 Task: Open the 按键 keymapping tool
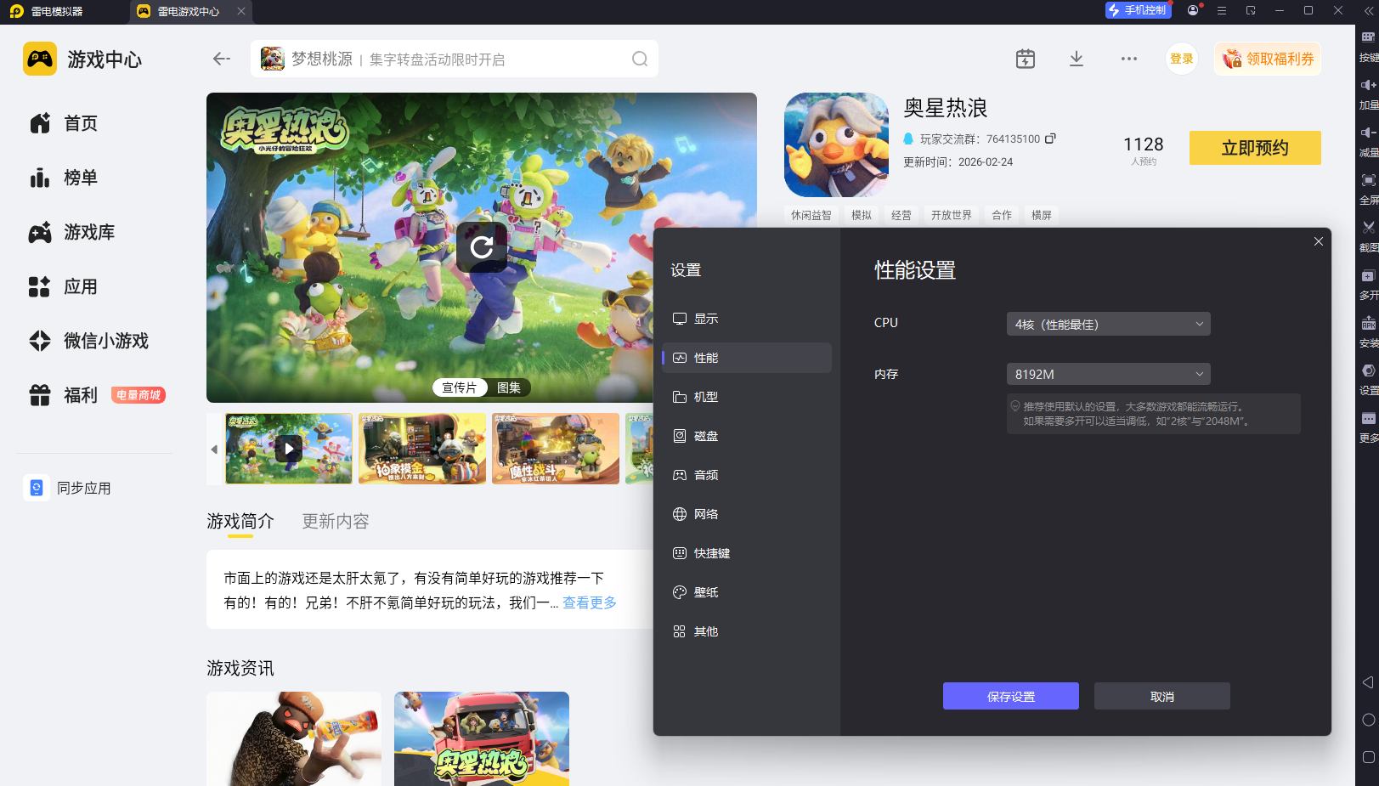1368,46
